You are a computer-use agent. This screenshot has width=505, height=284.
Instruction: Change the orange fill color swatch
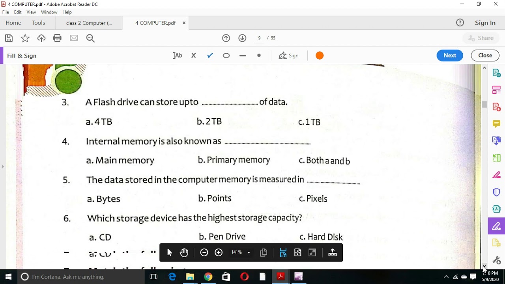pos(320,56)
